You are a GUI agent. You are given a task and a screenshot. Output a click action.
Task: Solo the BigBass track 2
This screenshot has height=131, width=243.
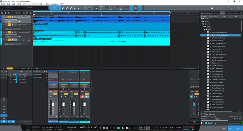point(9,24)
